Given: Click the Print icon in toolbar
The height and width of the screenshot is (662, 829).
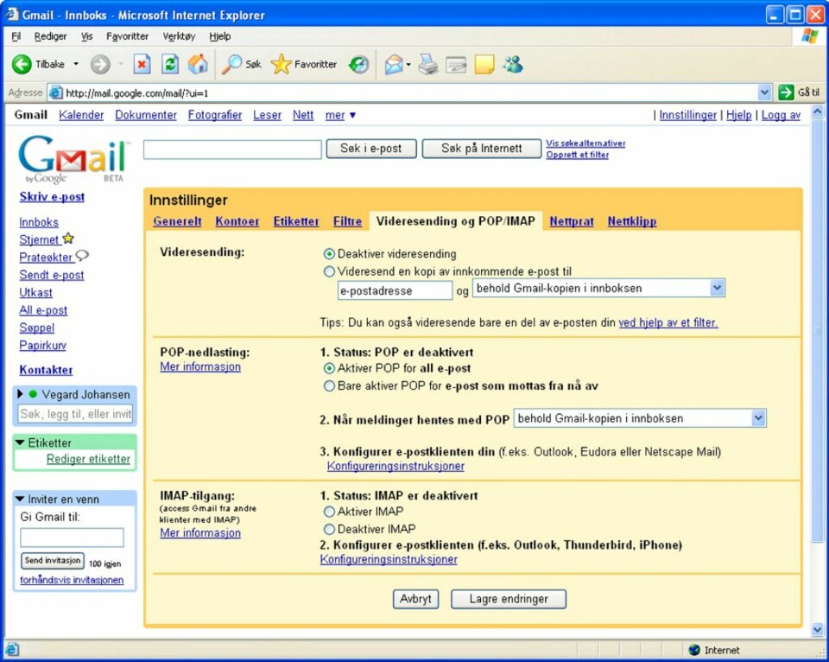Looking at the screenshot, I should pos(428,65).
